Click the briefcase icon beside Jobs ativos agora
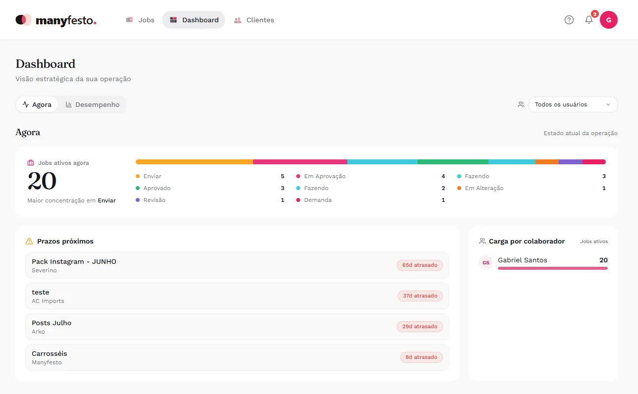The image size is (638, 394). 31,163
